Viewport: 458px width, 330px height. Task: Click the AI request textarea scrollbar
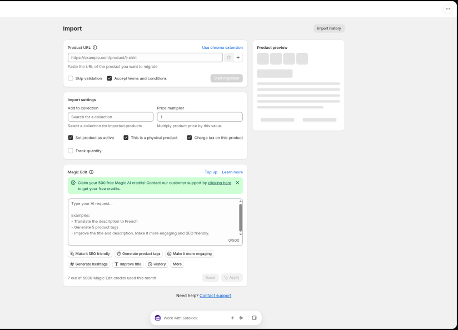240,217
